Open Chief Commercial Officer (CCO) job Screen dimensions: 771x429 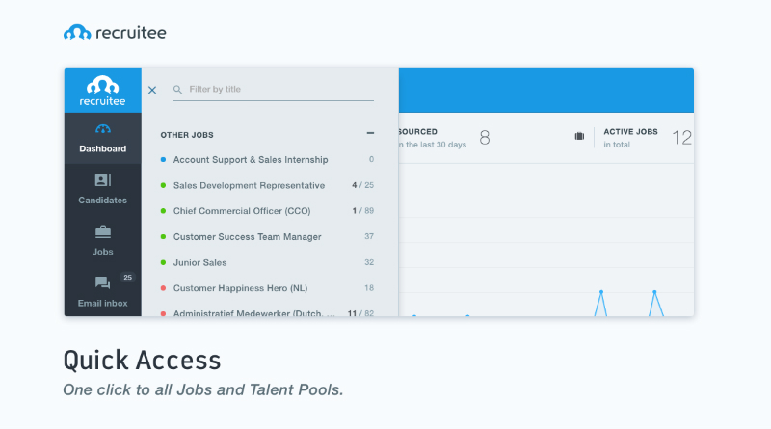242,210
